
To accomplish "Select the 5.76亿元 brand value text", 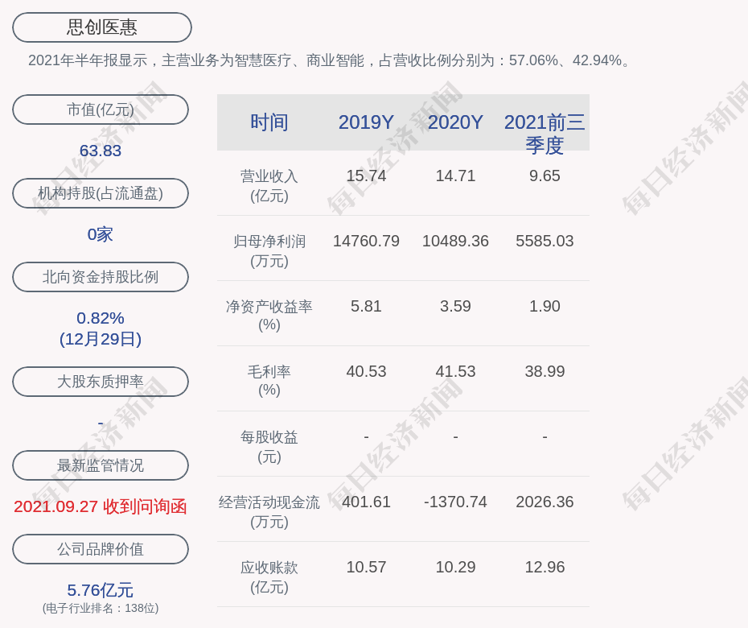I will pos(101,590).
